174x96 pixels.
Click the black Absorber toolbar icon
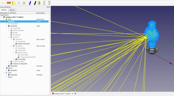click(34, 3)
